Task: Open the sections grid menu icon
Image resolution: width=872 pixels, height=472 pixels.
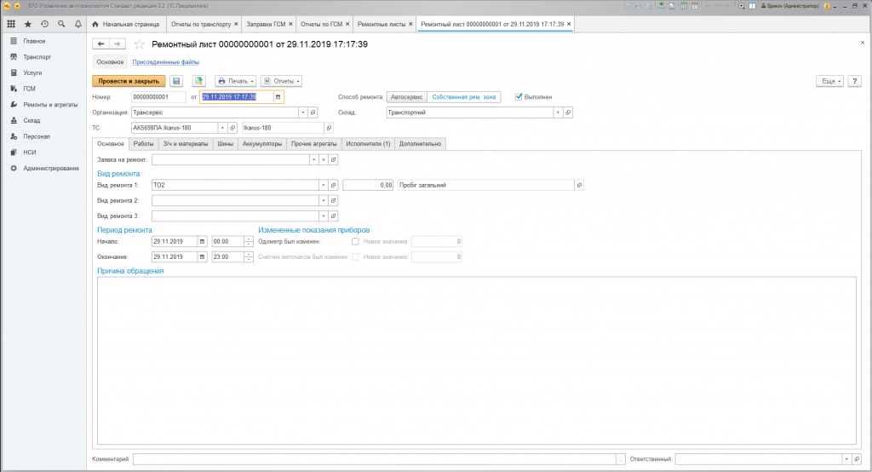Action: pyautogui.click(x=11, y=24)
